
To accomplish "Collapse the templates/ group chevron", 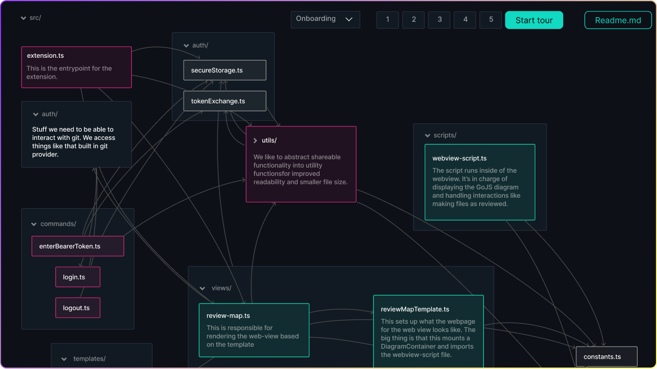I will click(x=64, y=359).
